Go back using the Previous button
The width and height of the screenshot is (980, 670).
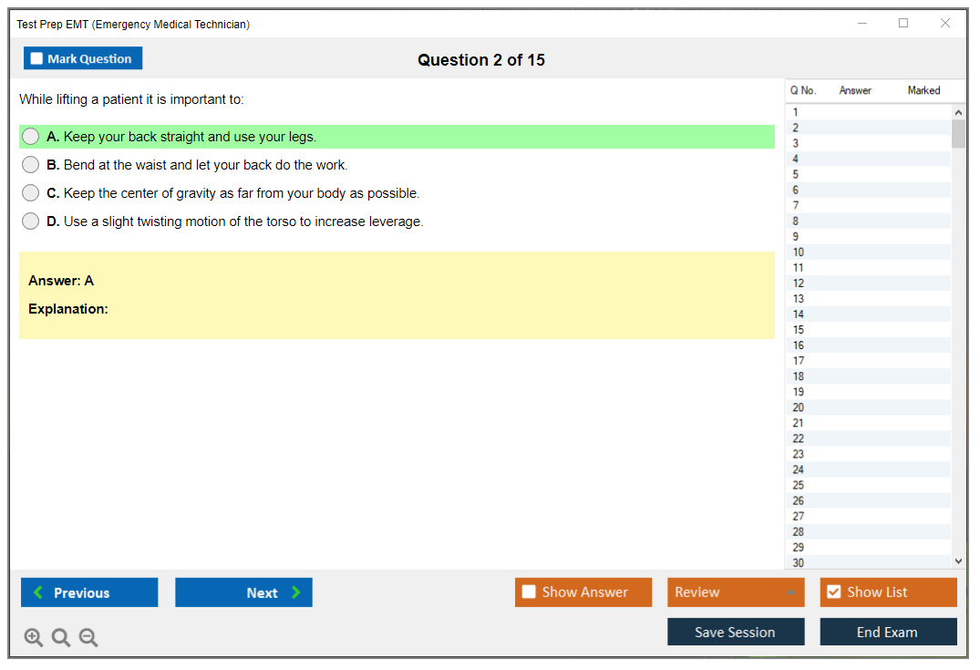click(89, 593)
